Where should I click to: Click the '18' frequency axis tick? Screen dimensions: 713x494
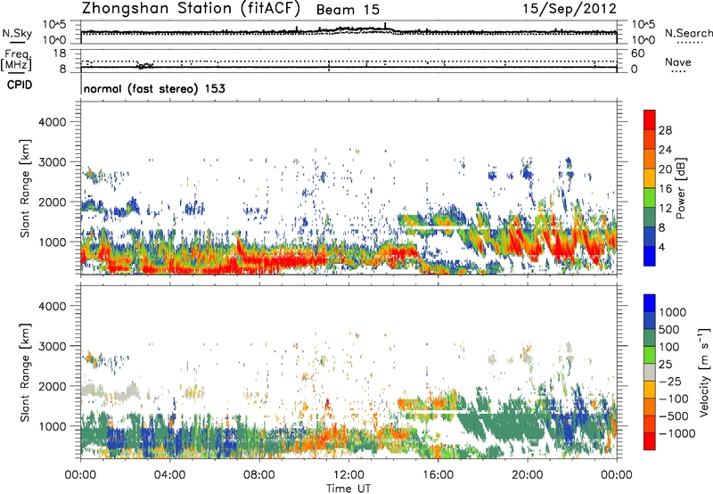click(60, 54)
